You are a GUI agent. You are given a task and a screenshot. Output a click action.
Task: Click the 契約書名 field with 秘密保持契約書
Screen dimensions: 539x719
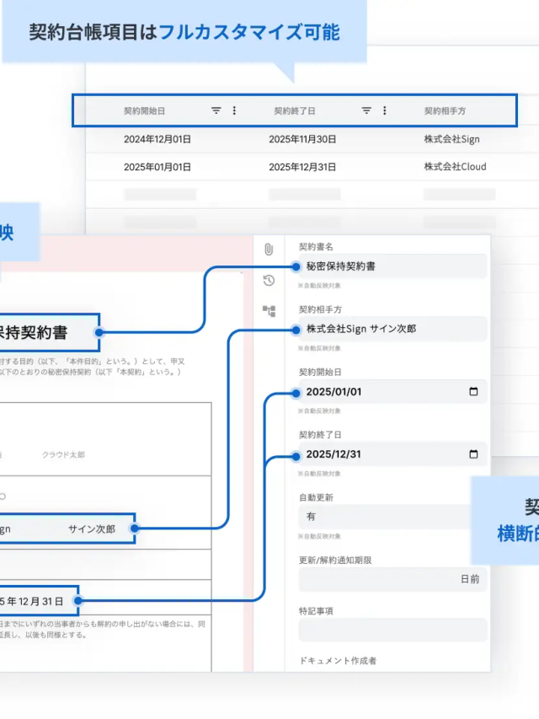(392, 266)
